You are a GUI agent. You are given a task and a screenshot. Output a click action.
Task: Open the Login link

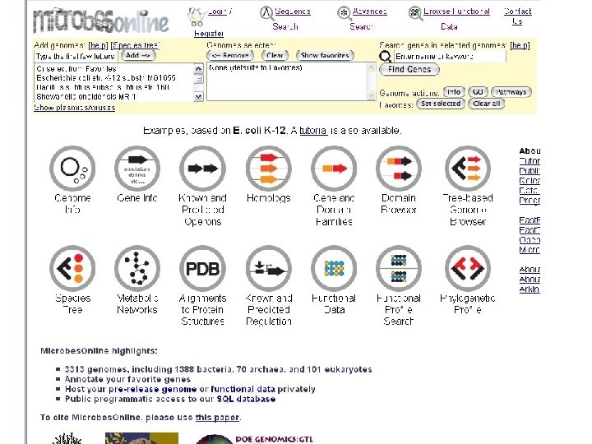[218, 12]
